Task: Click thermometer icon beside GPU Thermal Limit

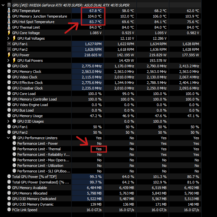Action: coord(9,27)
